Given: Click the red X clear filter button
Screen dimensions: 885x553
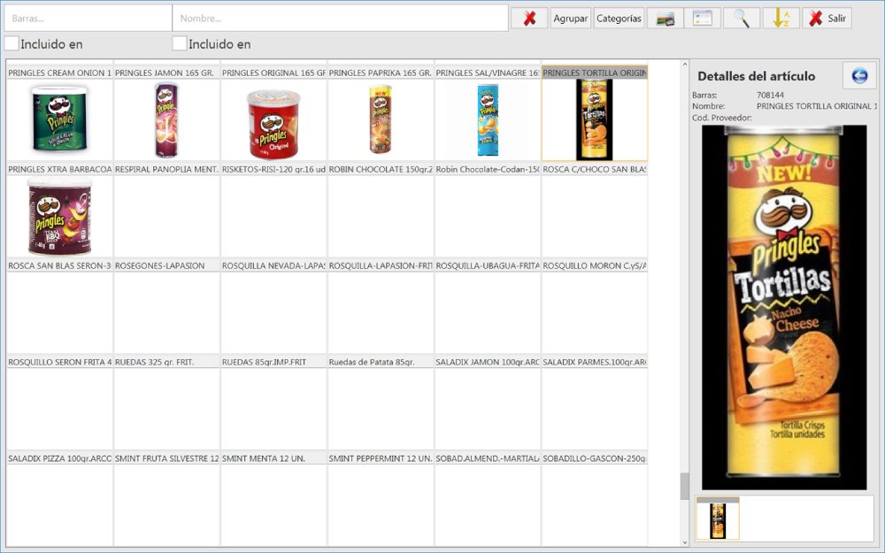Looking at the screenshot, I should coord(529,19).
